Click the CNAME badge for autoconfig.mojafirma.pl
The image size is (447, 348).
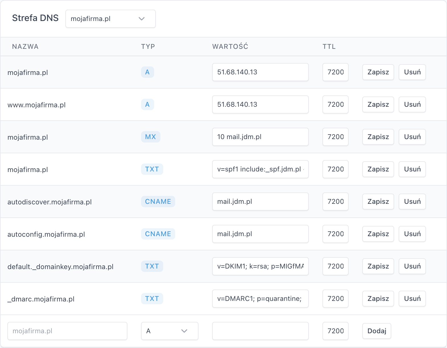point(158,234)
